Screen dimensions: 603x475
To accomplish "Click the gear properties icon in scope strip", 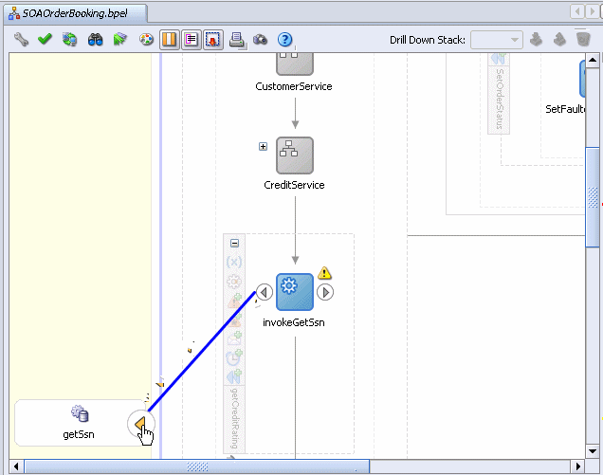I will click(234, 282).
